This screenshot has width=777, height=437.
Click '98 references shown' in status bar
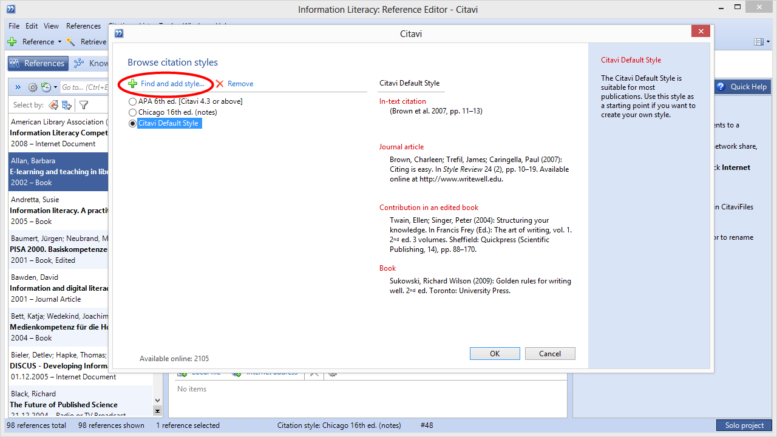tap(111, 425)
